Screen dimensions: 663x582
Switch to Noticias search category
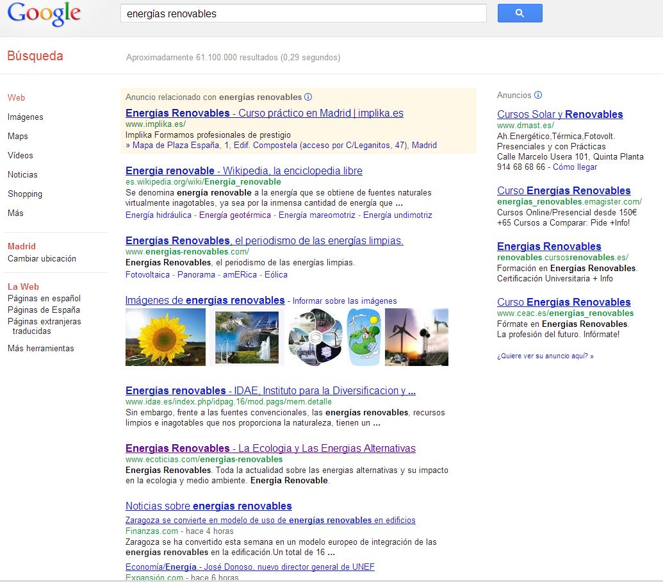22,175
